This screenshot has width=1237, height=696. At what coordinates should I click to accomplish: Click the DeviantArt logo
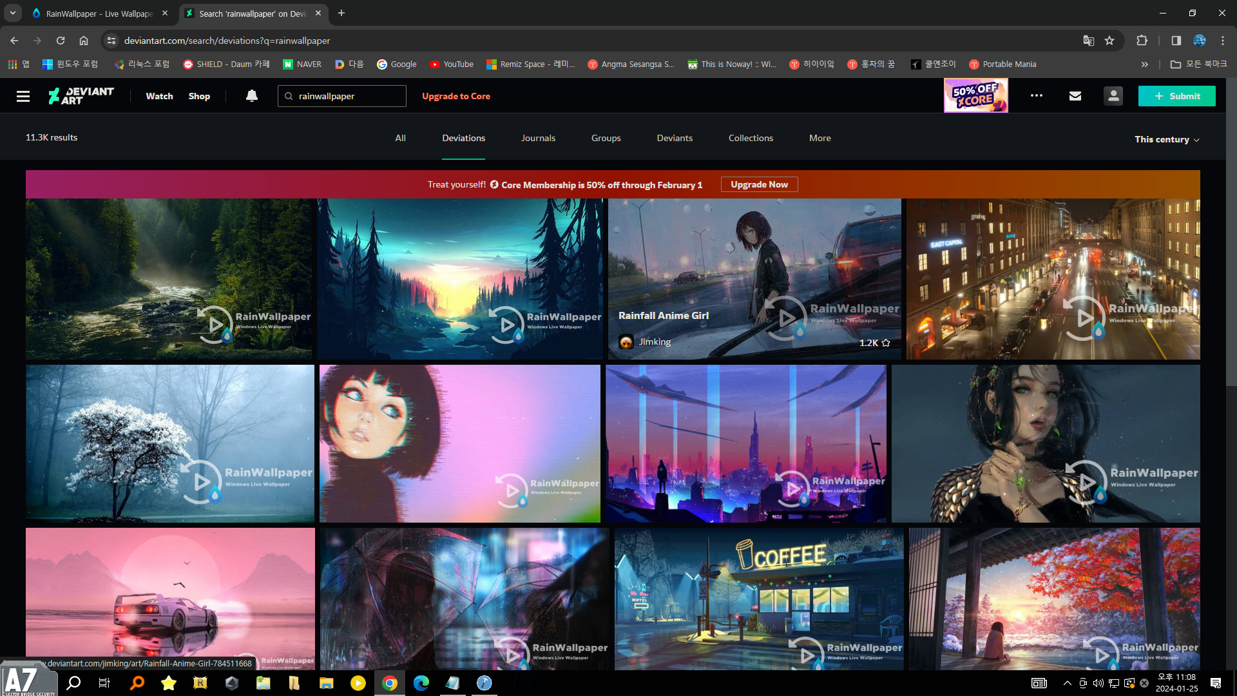(81, 96)
